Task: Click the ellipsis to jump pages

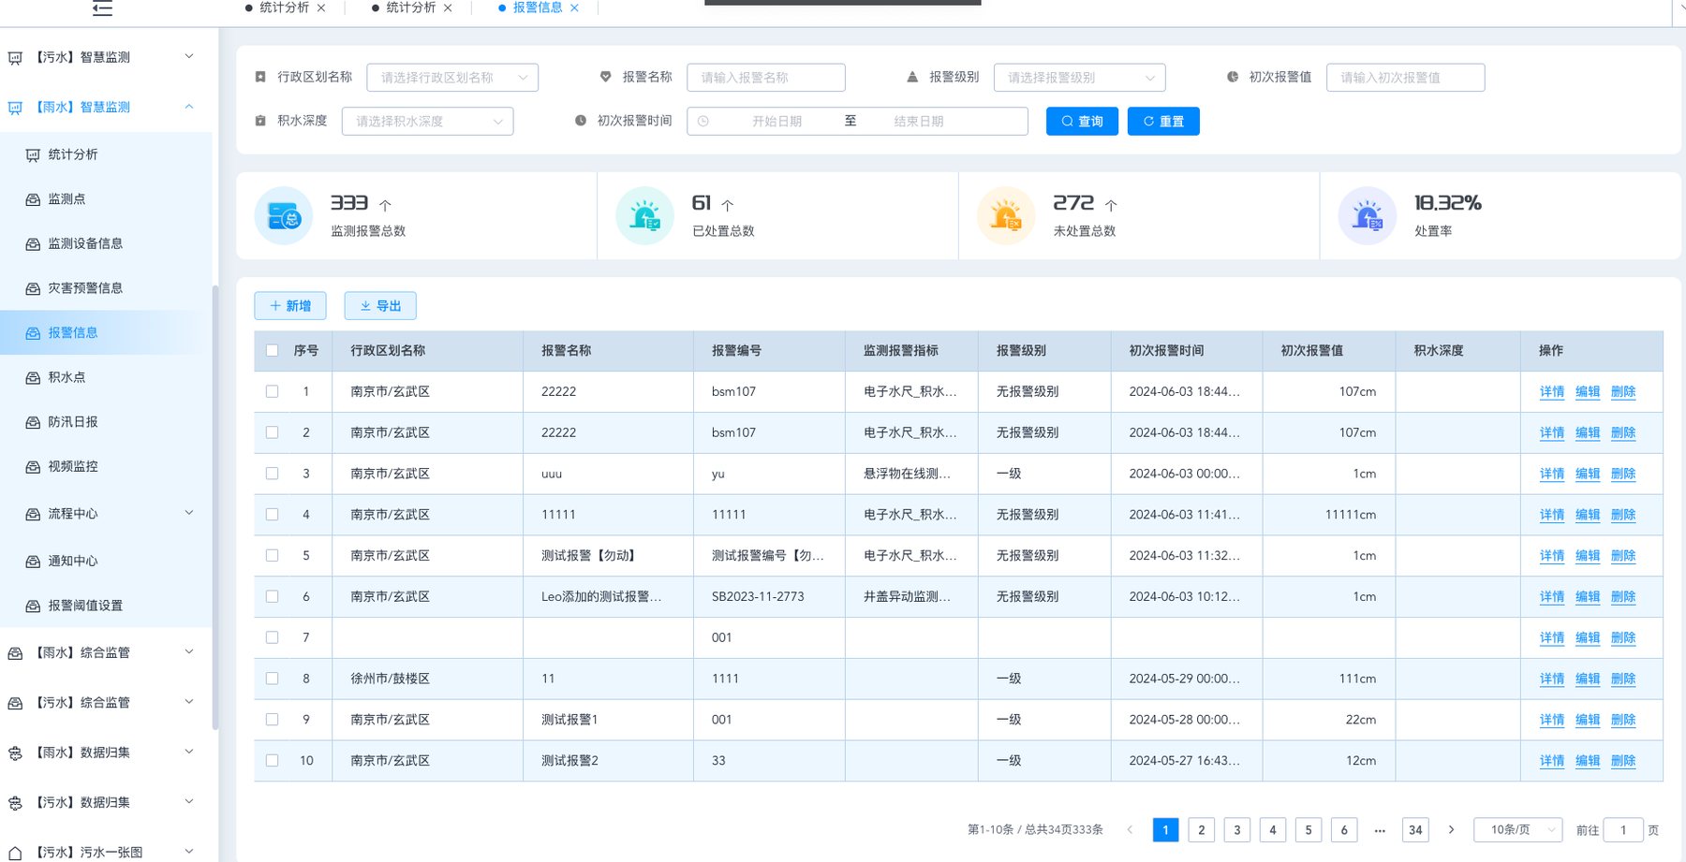Action: pos(1380,829)
